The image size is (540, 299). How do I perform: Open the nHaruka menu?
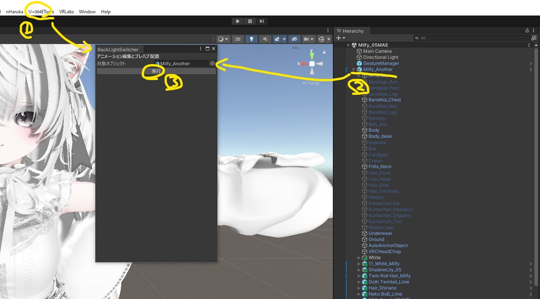click(14, 12)
